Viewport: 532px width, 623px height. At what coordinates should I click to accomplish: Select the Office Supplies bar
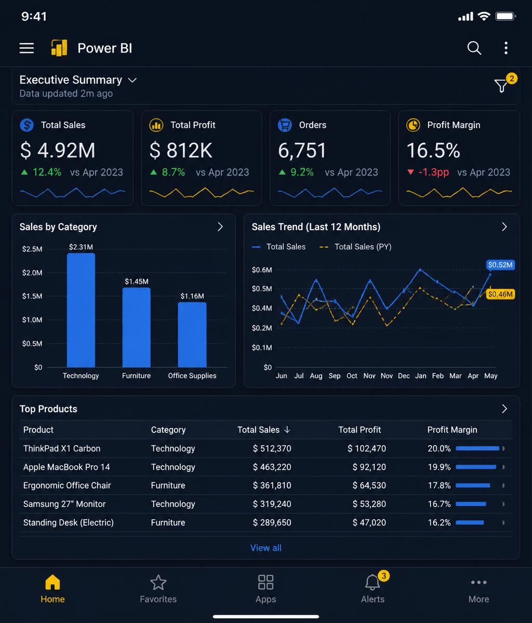[x=192, y=335]
